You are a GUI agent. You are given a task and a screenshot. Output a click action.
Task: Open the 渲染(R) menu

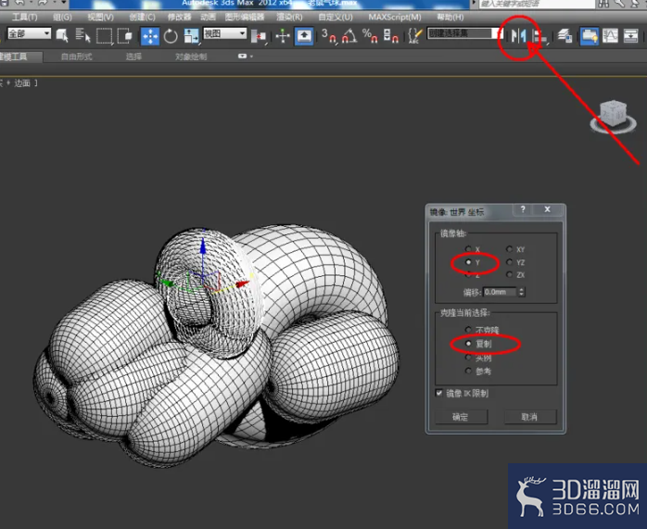289,17
